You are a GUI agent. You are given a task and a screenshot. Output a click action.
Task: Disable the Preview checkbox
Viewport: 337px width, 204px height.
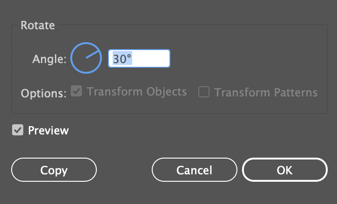click(x=18, y=130)
